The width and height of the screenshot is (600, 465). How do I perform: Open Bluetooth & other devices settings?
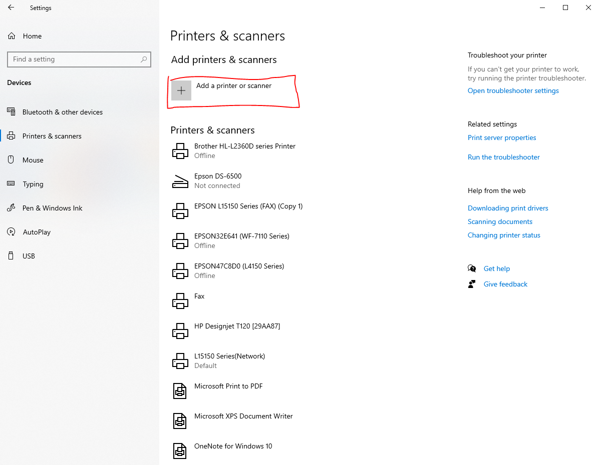click(63, 112)
